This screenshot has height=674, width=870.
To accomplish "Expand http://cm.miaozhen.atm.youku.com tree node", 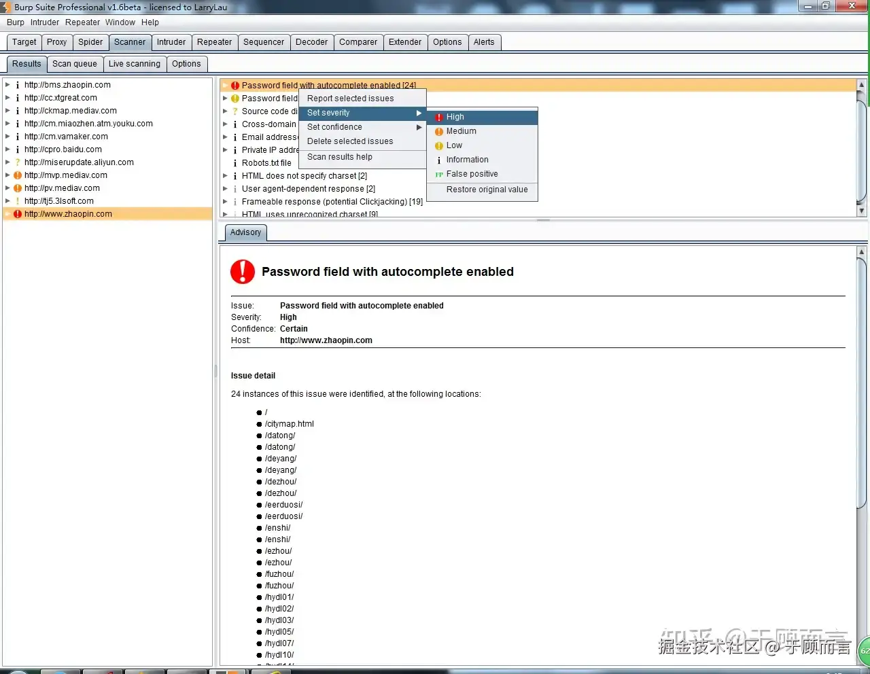I will pyautogui.click(x=7, y=124).
